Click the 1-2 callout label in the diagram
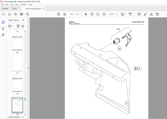Viewport: 167px width, 119px height. [x=118, y=29]
